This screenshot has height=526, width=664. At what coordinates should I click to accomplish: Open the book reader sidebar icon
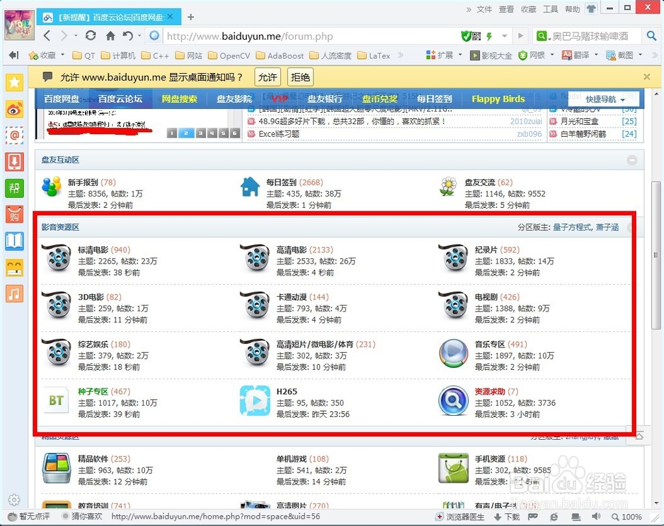tap(15, 241)
